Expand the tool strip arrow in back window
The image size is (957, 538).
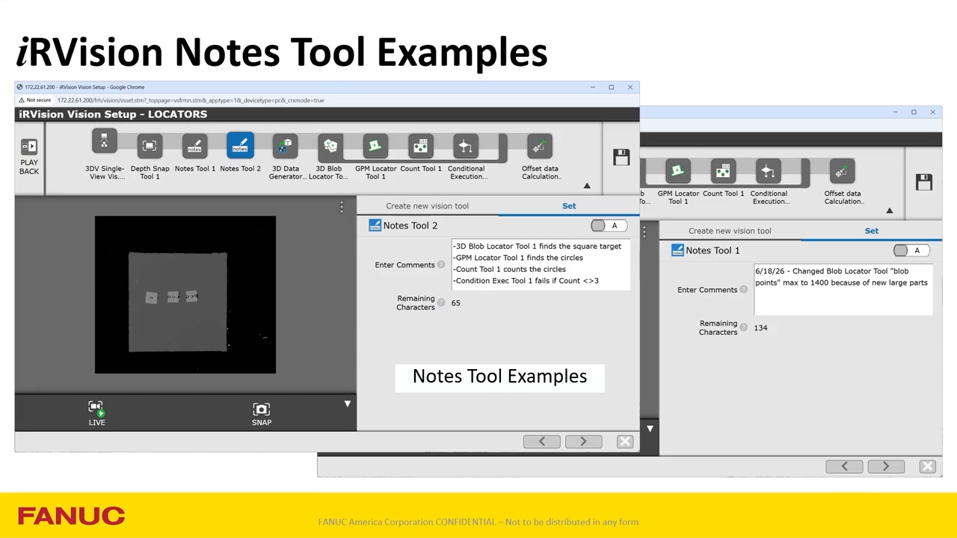pyautogui.click(x=889, y=211)
